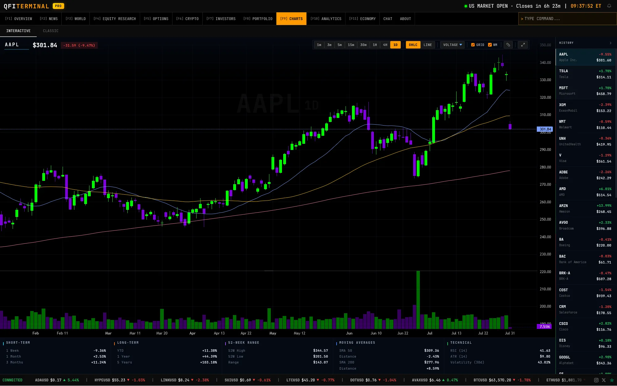Switch to 1H timeframe
This screenshot has height=386, width=617.
(375, 45)
